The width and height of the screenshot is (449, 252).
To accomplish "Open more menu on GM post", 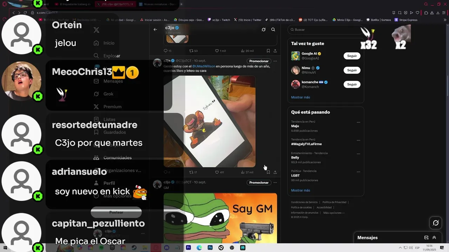I will pyautogui.click(x=275, y=183).
